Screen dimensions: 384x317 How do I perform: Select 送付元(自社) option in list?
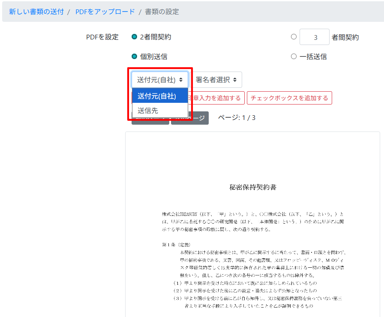pos(160,96)
